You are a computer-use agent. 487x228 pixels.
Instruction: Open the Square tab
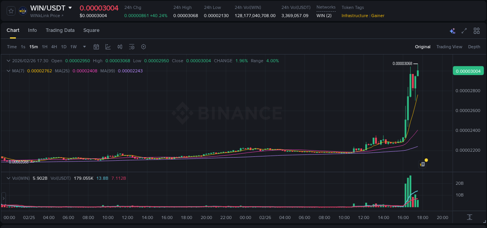91,30
